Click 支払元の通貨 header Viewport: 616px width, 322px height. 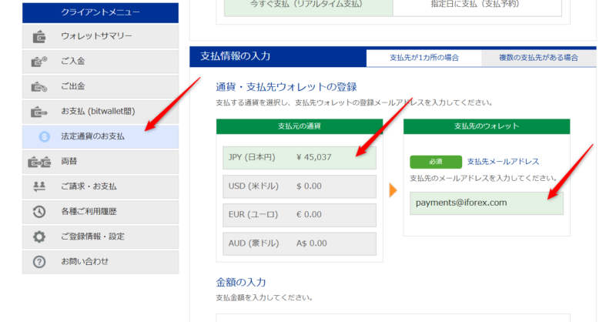(300, 126)
